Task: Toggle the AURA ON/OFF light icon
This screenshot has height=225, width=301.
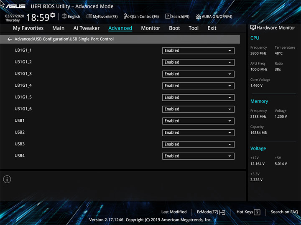Action: (198, 16)
